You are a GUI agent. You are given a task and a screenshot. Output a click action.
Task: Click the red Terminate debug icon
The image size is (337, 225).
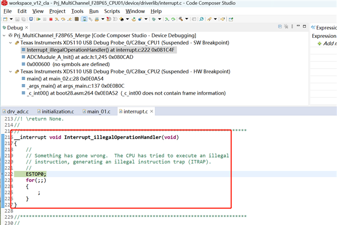51,19
